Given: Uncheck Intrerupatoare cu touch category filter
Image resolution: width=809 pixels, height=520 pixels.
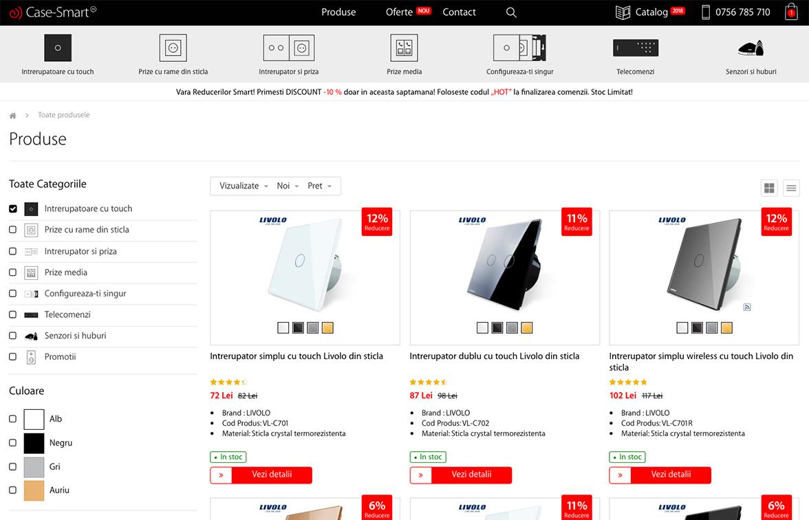Looking at the screenshot, I should pyautogui.click(x=13, y=208).
